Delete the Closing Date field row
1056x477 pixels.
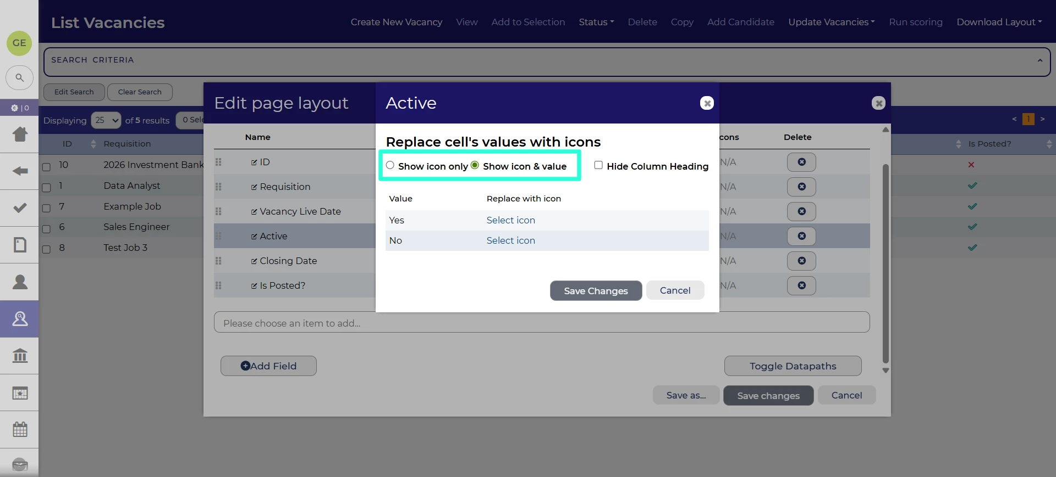pos(801,261)
